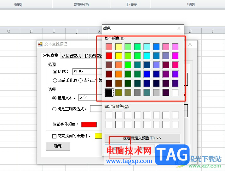Click the red font mark color box
The height and width of the screenshot is (171, 225).
[89, 125]
